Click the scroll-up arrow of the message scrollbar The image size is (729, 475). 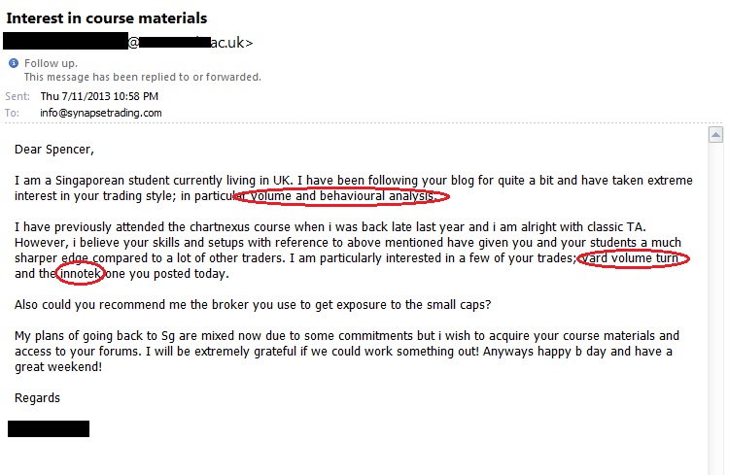(x=716, y=133)
